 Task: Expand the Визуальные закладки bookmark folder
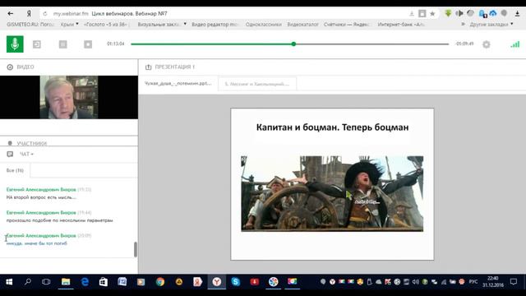coord(162,25)
